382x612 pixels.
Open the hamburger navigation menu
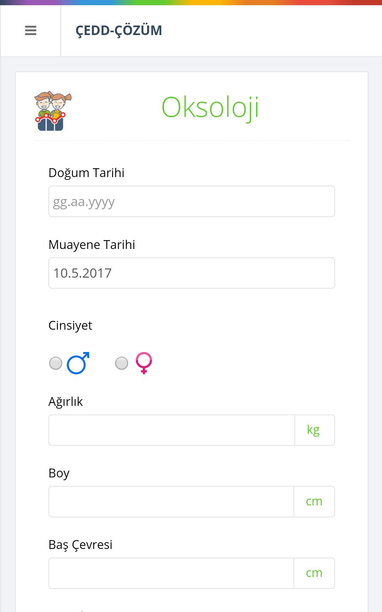pyautogui.click(x=31, y=30)
